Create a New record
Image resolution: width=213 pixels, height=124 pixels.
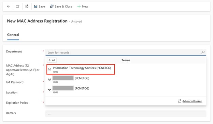[83, 7]
